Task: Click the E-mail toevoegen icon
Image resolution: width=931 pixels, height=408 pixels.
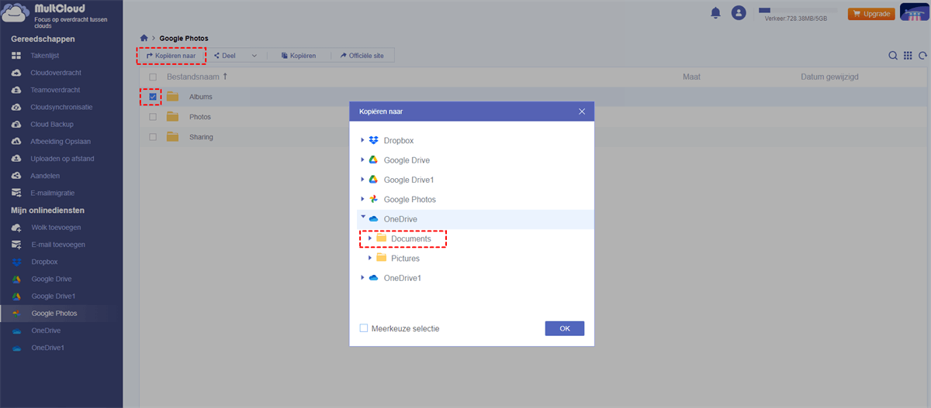Action: [x=16, y=245]
